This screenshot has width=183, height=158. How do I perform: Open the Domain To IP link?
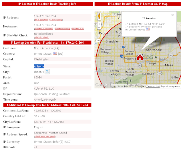[x=77, y=29]
